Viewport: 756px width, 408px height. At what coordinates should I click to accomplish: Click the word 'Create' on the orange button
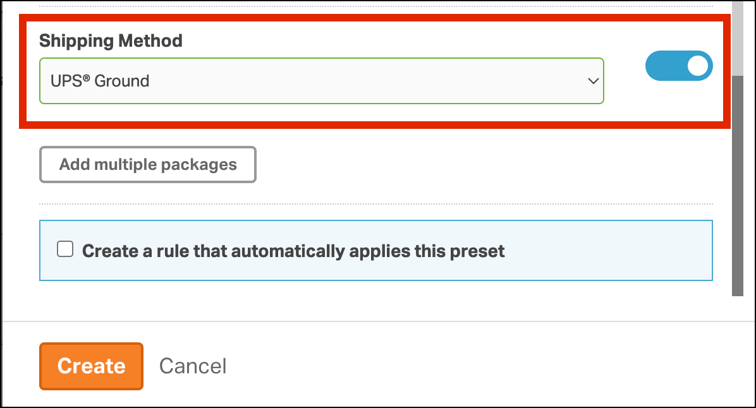pyautogui.click(x=91, y=366)
